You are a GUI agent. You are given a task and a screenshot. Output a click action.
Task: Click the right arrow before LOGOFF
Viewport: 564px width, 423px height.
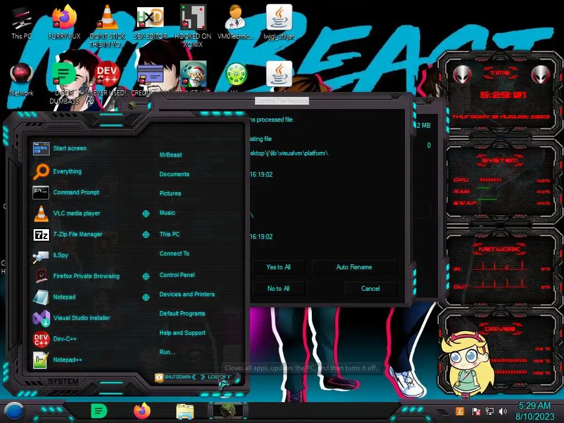[203, 377]
